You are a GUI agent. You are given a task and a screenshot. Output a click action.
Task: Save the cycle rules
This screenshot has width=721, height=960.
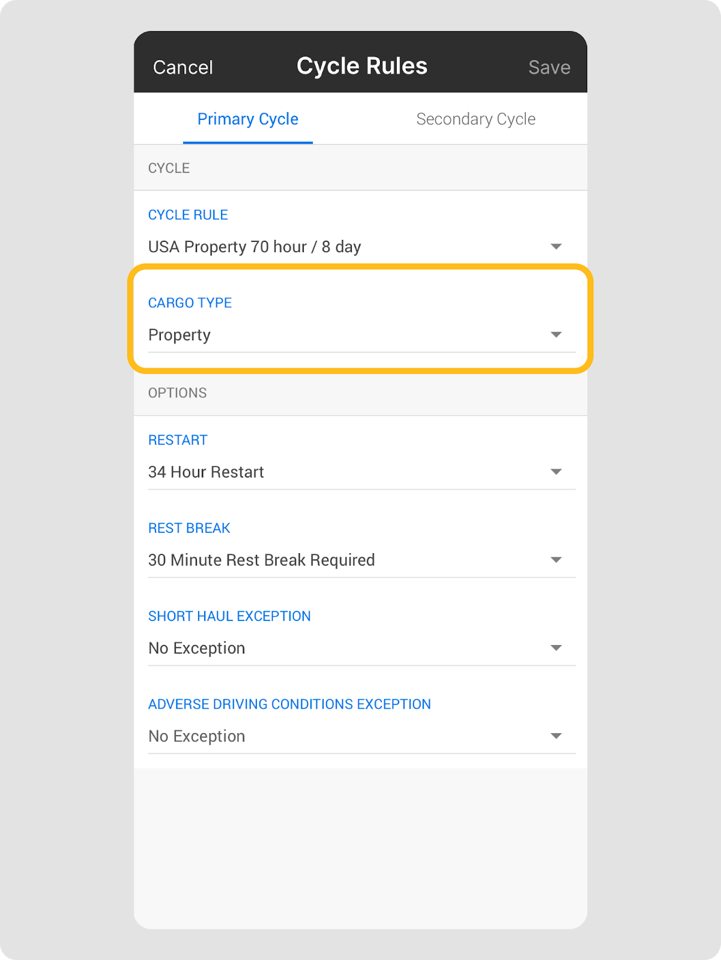(549, 67)
